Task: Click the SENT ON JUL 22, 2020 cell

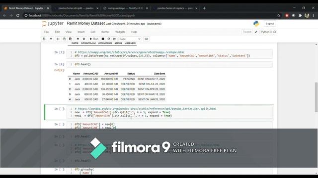Action: 152,84
